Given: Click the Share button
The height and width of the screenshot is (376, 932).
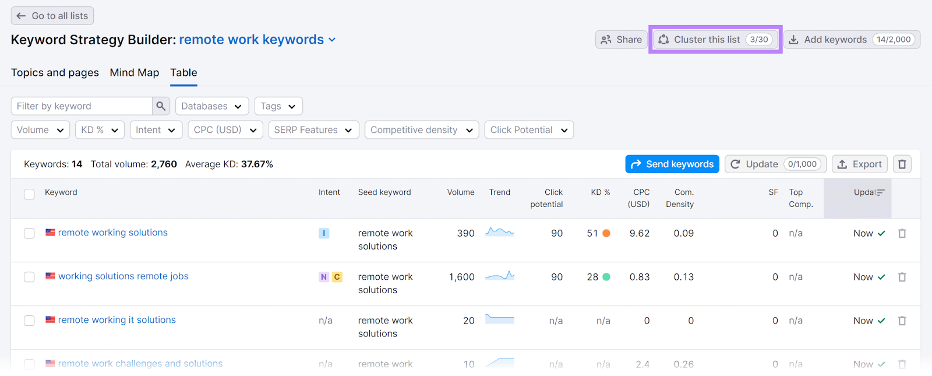Looking at the screenshot, I should [622, 40].
